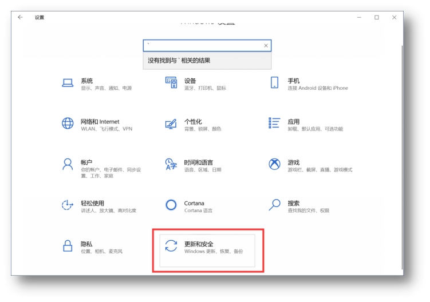Clear the search box with X

click(x=266, y=46)
